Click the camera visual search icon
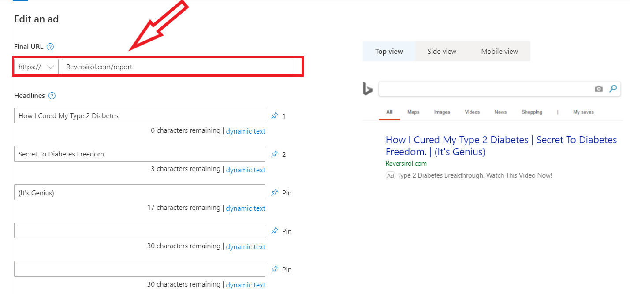Viewport: 630px width, 294px height. coord(599,89)
